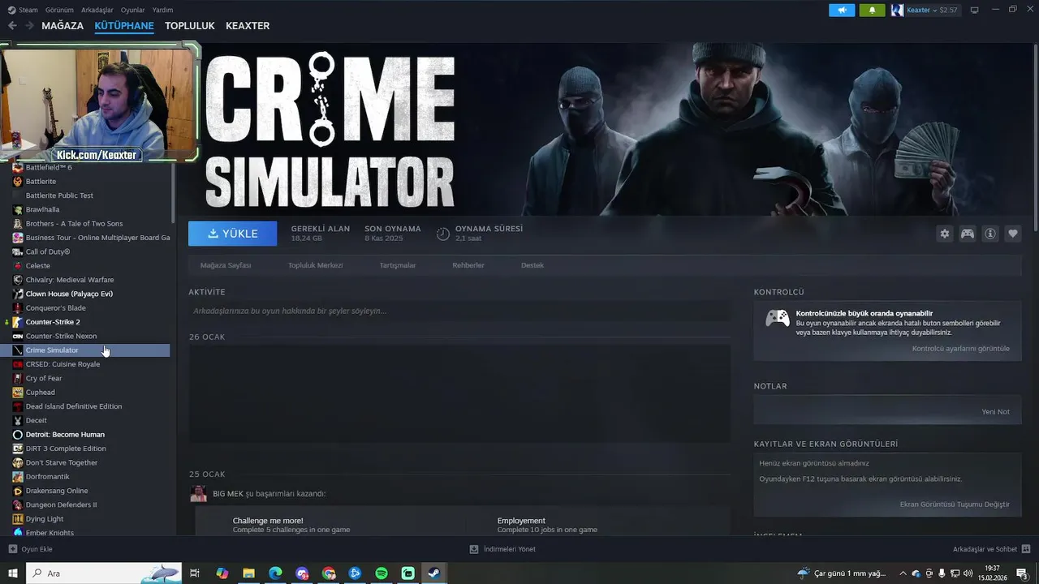Show game info icon
This screenshot has height=584, width=1039.
990,234
